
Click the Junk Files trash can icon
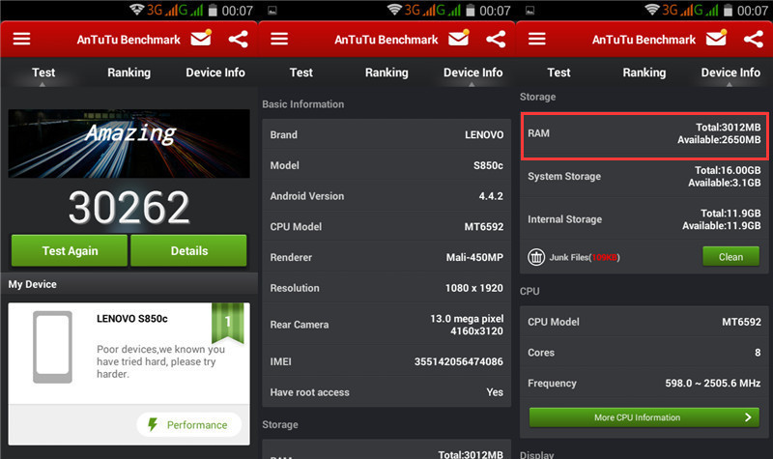[x=536, y=257]
